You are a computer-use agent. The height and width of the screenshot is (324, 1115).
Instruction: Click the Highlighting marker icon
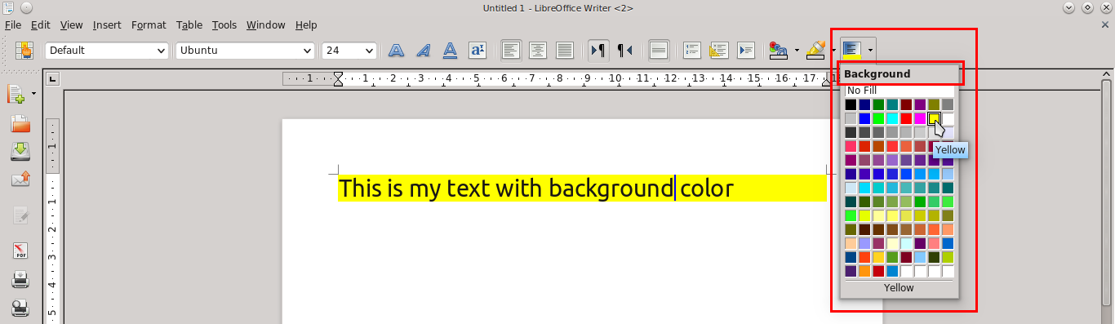tap(815, 51)
